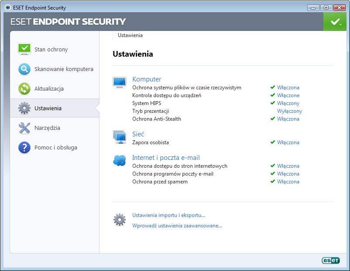
Task: Click the green check beside Ochrona Anti-Stealth
Action: tap(273, 119)
